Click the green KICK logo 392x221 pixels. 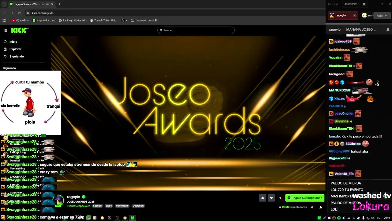20,30
